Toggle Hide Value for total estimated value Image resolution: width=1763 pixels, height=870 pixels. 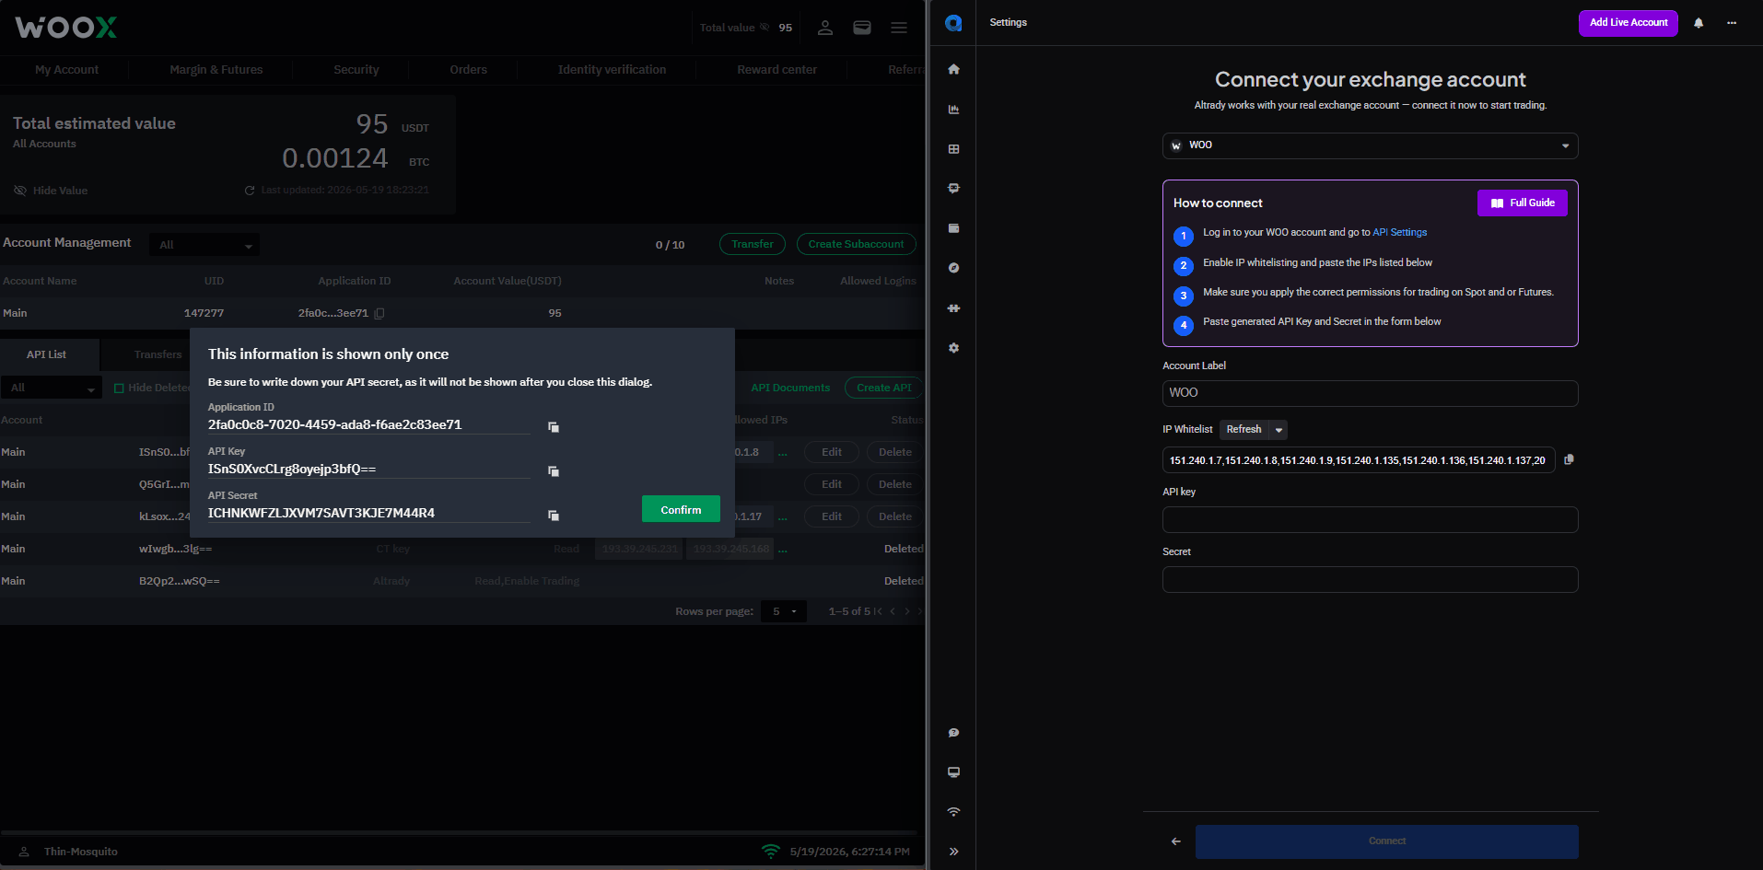[51, 191]
